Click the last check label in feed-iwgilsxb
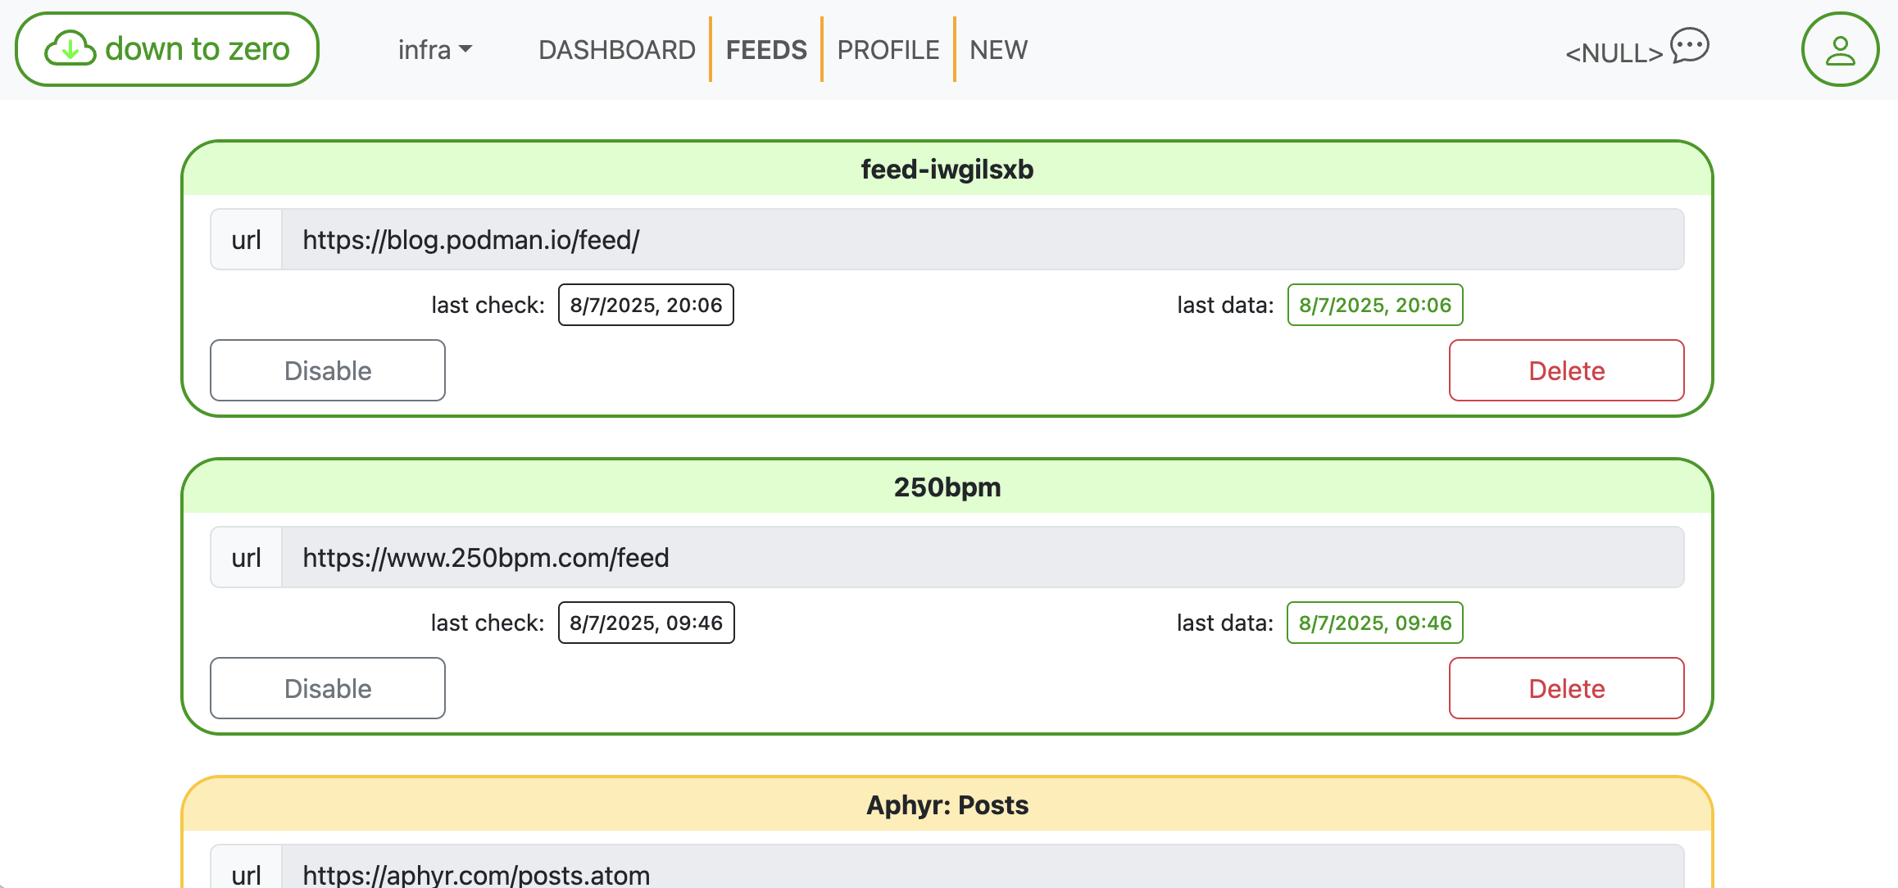 click(x=488, y=305)
